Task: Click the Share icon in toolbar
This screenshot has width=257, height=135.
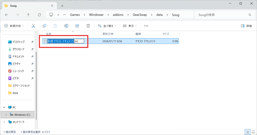Action: pyautogui.click(x=77, y=26)
